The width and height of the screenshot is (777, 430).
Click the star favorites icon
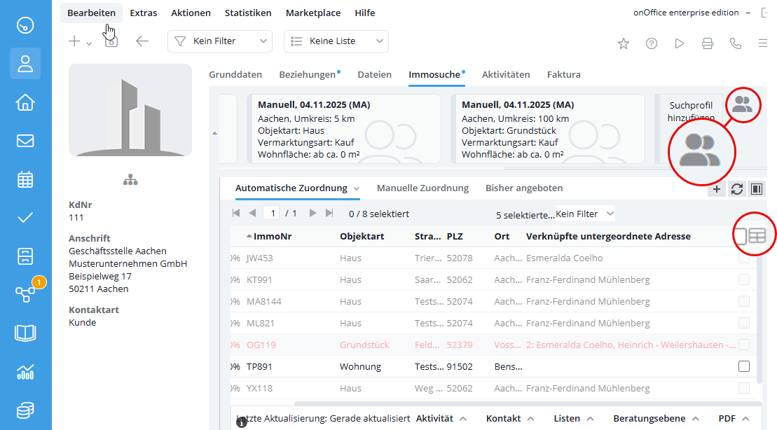623,43
